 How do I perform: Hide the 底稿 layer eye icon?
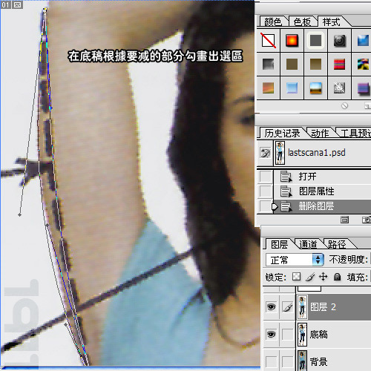point(271,334)
